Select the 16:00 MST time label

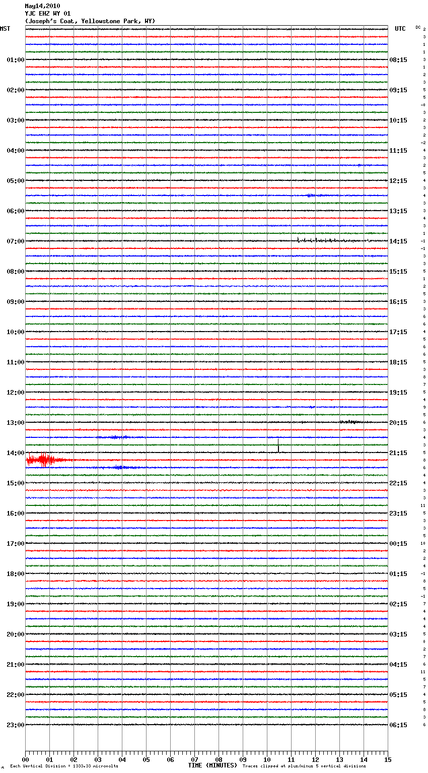(x=16, y=513)
